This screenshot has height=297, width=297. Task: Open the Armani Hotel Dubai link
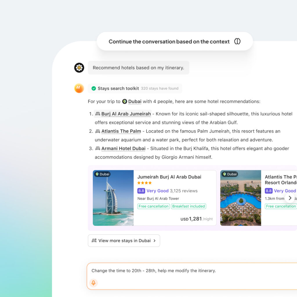click(123, 149)
